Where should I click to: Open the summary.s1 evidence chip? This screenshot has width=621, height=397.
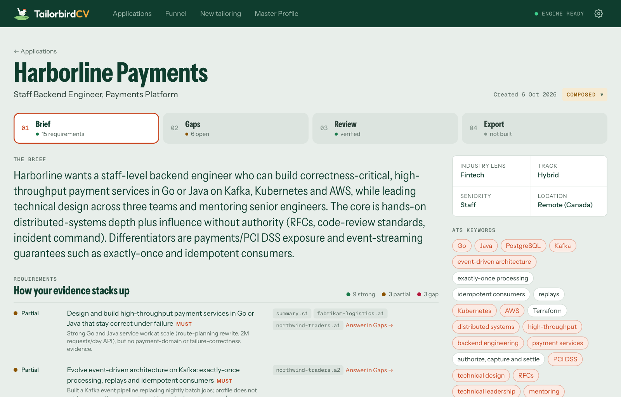click(292, 314)
